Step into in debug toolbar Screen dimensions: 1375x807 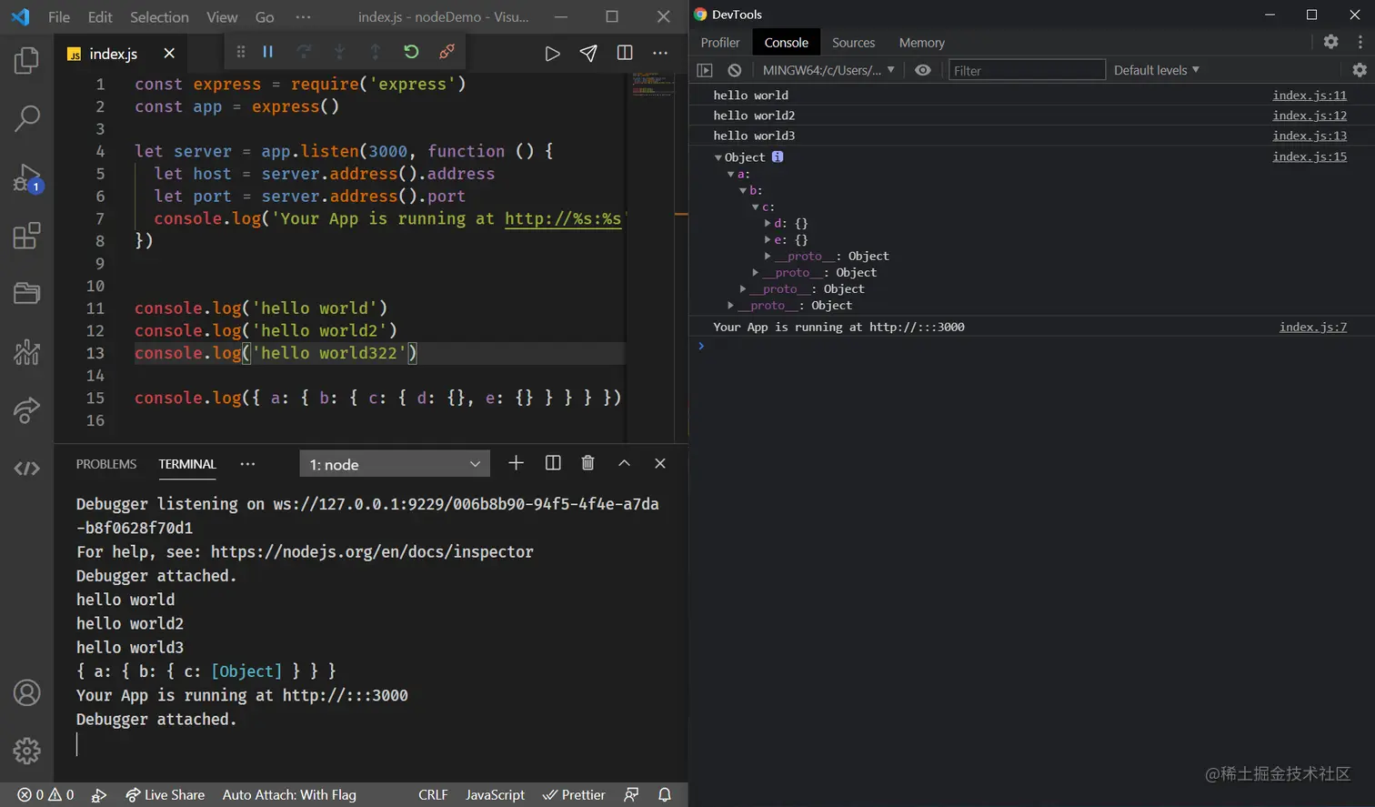[x=339, y=52]
